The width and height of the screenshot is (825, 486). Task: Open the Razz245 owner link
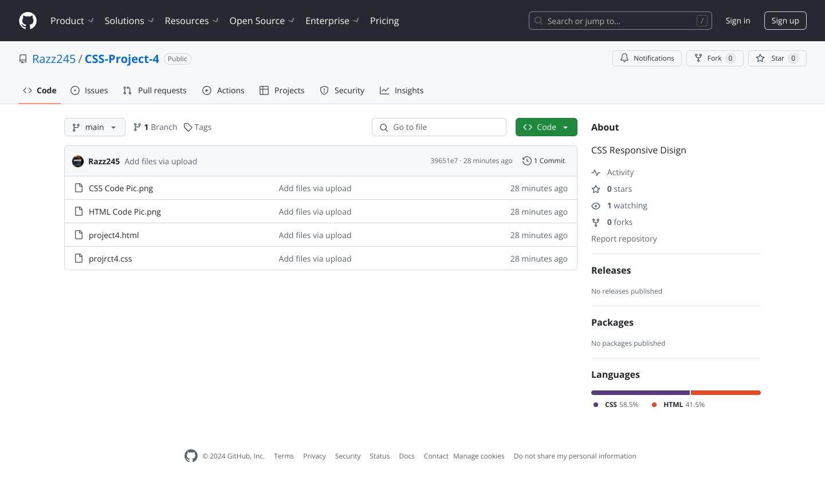[x=54, y=59]
